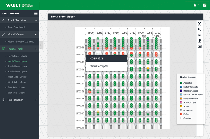Image resolution: width=210 pixels, height=139 pixels.
Task: Toggle the Applications hamburger menu
Action: click(x=36, y=14)
